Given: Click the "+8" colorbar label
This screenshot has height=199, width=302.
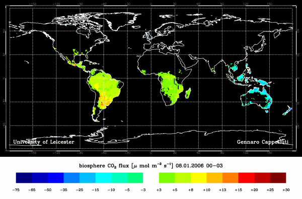Looking at the screenshot, I should coord(191,190).
